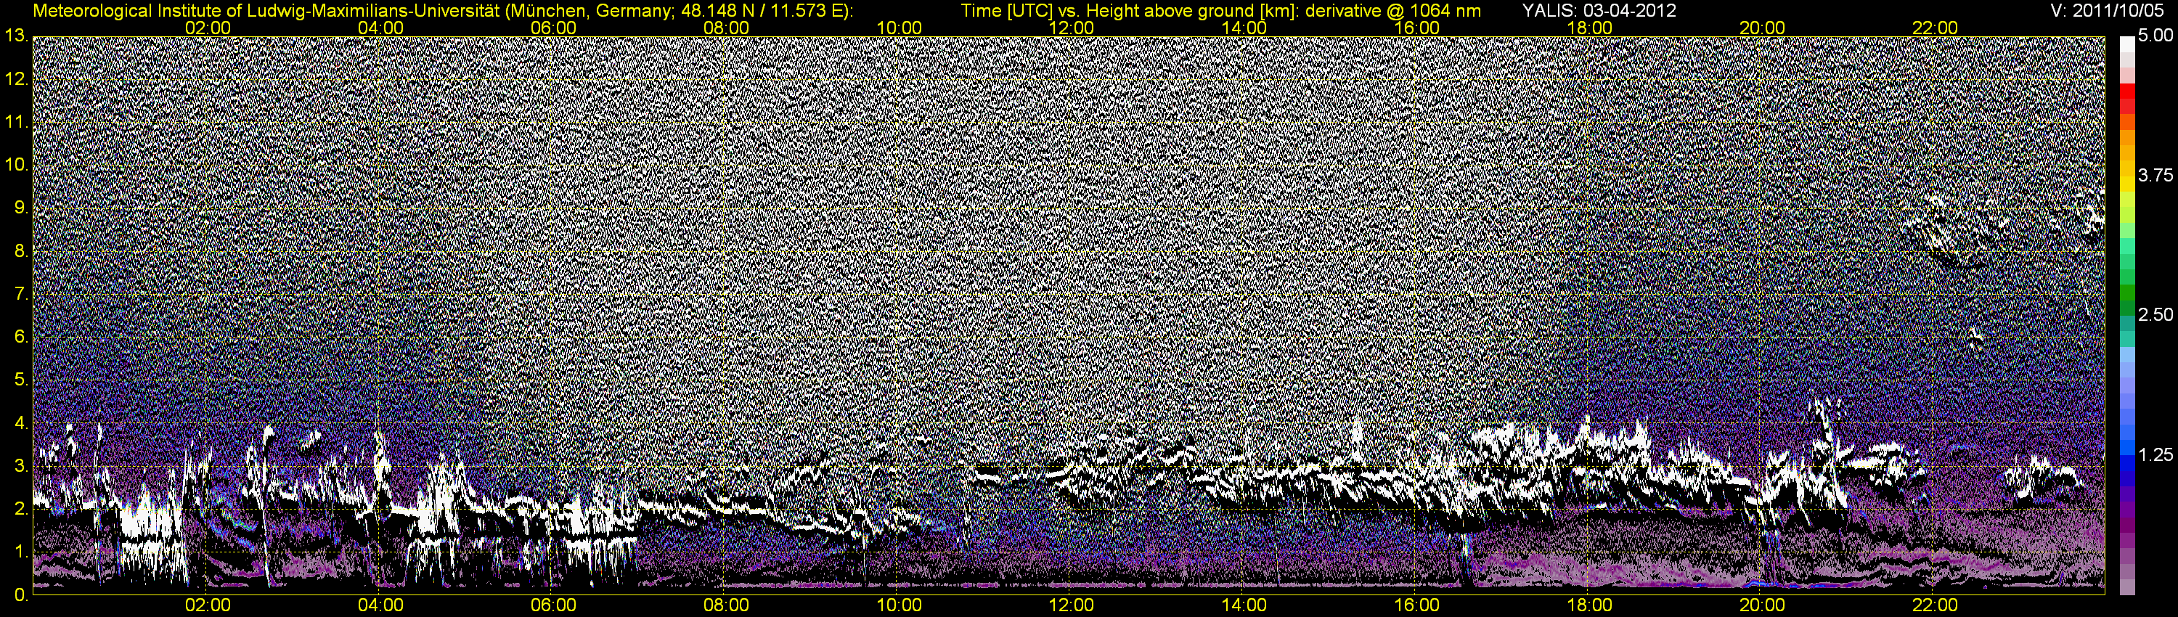The height and width of the screenshot is (617, 2178).
Task: Select the 22:00 label on the bottom time axis
Action: pyautogui.click(x=1936, y=605)
